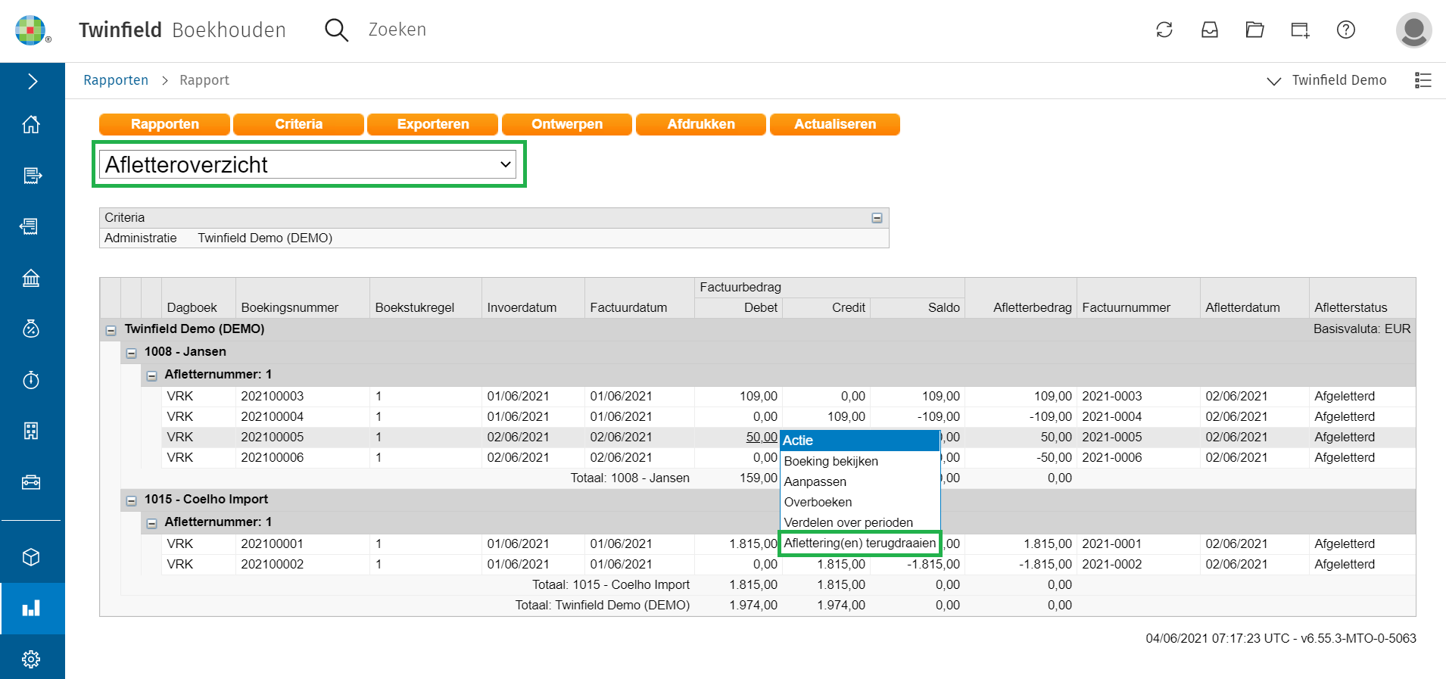Collapse the Criteria panel
Viewport: 1446px width, 679px height.
[877, 218]
